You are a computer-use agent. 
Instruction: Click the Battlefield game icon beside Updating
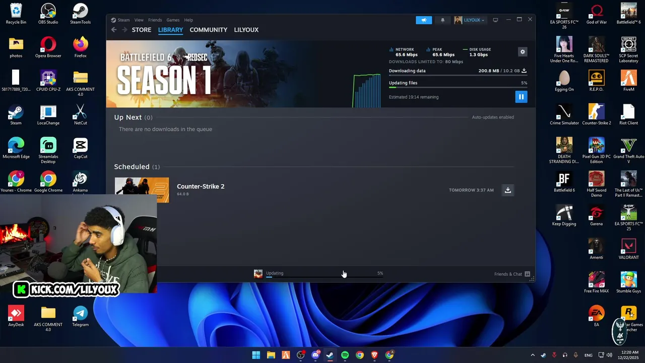tap(258, 274)
